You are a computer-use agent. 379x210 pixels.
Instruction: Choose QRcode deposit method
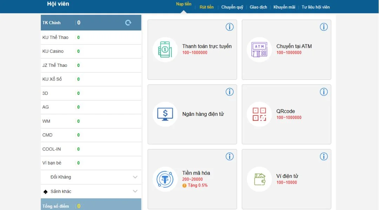pyautogui.click(x=286, y=114)
